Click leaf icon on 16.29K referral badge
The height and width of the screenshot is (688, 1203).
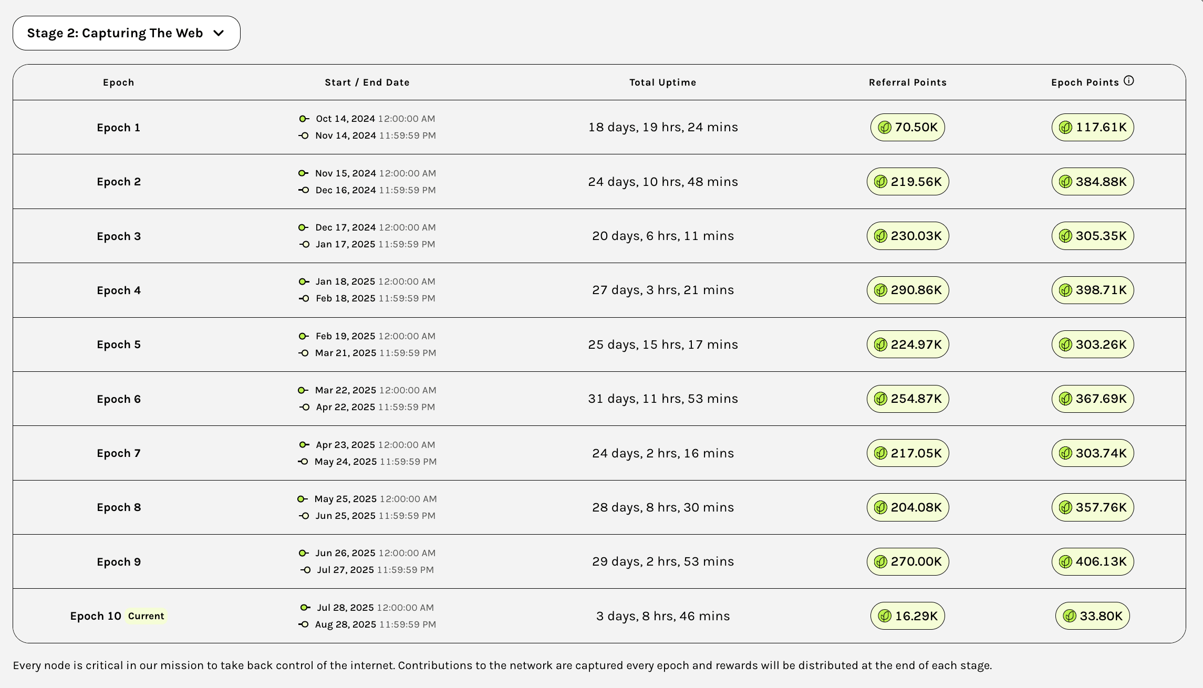[x=885, y=616]
